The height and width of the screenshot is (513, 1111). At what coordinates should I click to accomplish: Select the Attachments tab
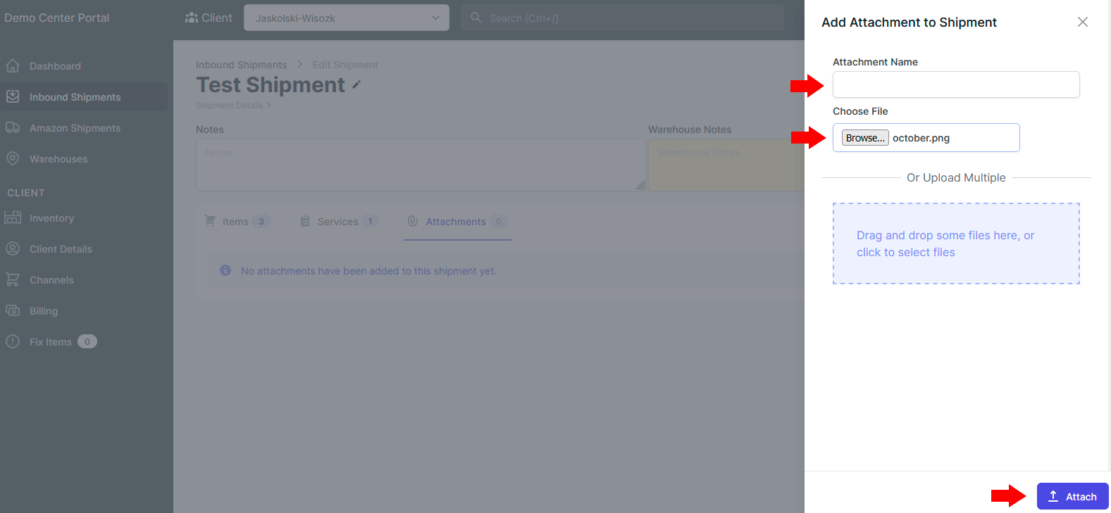click(x=458, y=222)
